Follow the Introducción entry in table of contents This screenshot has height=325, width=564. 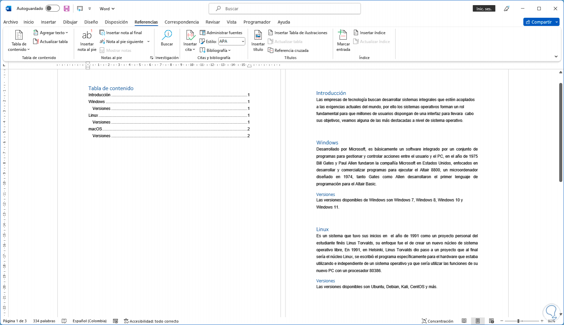pos(169,95)
